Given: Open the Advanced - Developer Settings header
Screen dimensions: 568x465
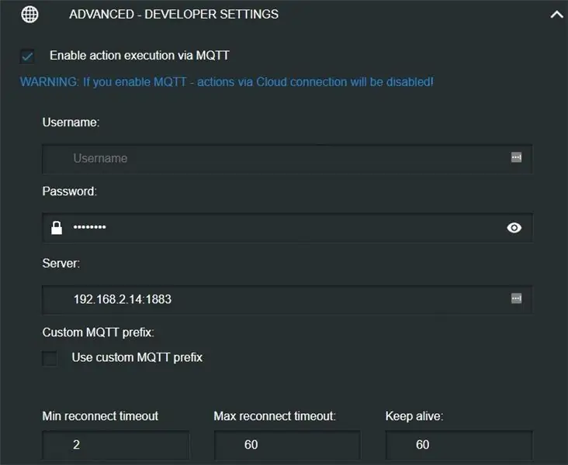Looking at the screenshot, I should point(174,15).
